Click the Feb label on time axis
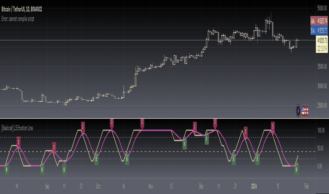The height and width of the screenshot is (194, 329). 306,186
